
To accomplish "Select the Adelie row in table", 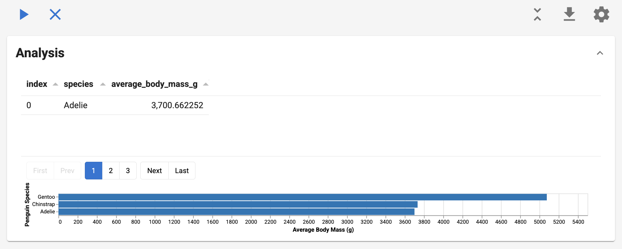I will [115, 105].
